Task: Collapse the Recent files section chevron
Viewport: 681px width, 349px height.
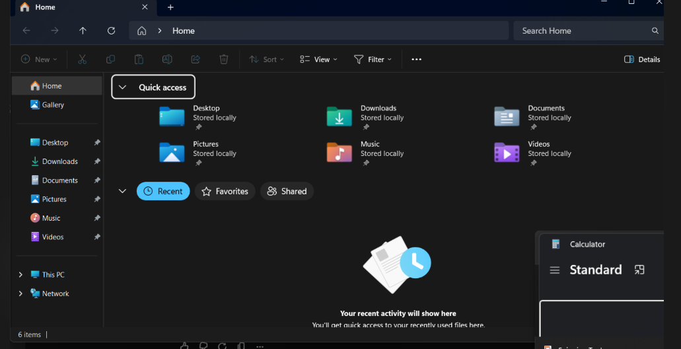Action: pos(122,191)
